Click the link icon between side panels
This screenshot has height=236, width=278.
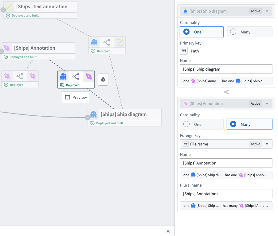tap(226, 92)
